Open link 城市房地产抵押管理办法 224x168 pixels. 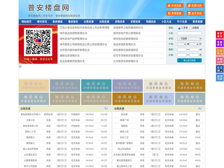pyautogui.click(x=73, y=39)
